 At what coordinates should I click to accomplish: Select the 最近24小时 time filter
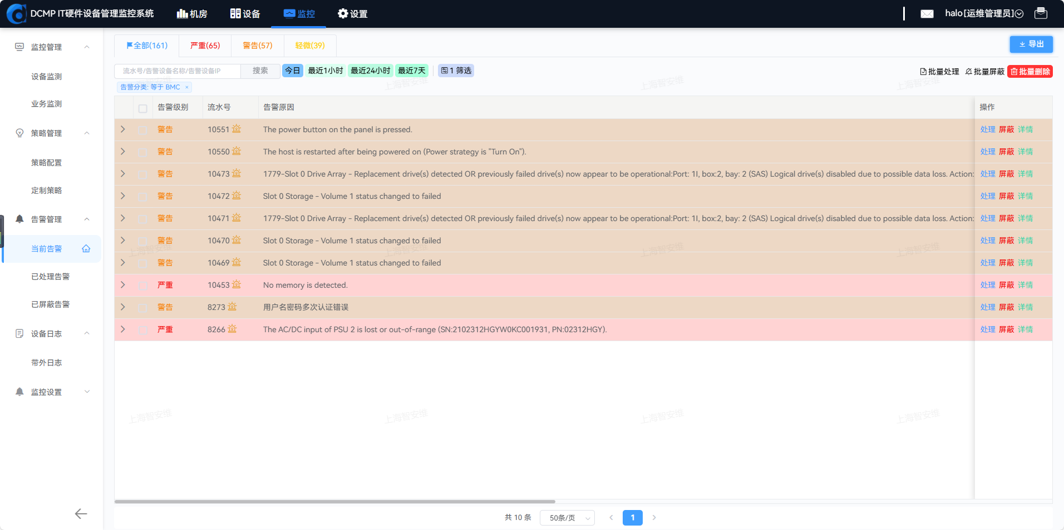pyautogui.click(x=370, y=71)
